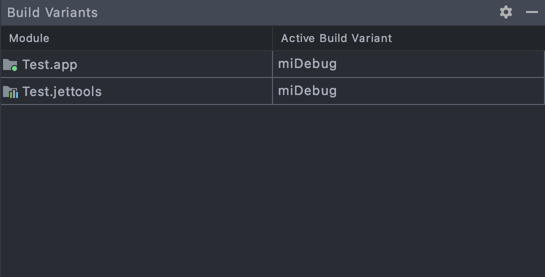Click empty panel area below Test.jettools row
The image size is (545, 277).
coord(272,190)
